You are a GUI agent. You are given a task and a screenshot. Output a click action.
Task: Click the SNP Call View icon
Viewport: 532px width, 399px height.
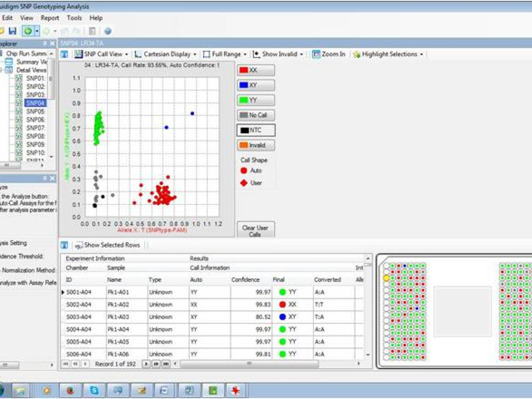pyautogui.click(x=78, y=54)
